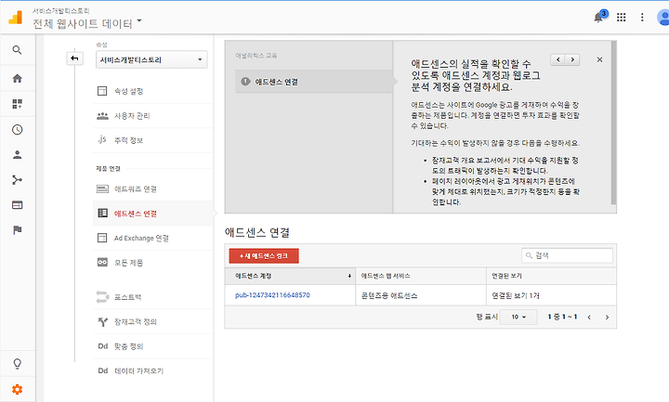Open the three-dot more options menu
This screenshot has height=402, width=669.
(x=642, y=17)
